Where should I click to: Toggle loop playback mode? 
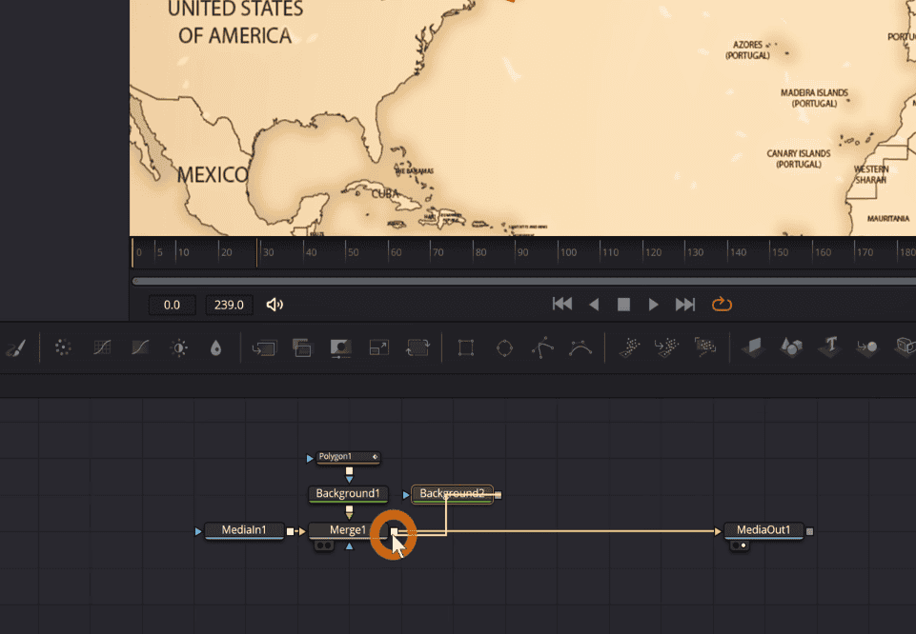(722, 304)
